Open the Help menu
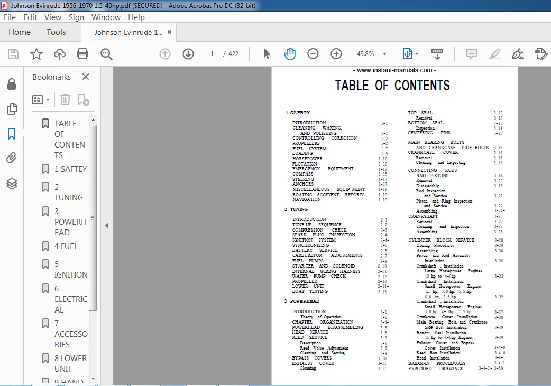The width and height of the screenshot is (551, 386). pyautogui.click(x=136, y=17)
